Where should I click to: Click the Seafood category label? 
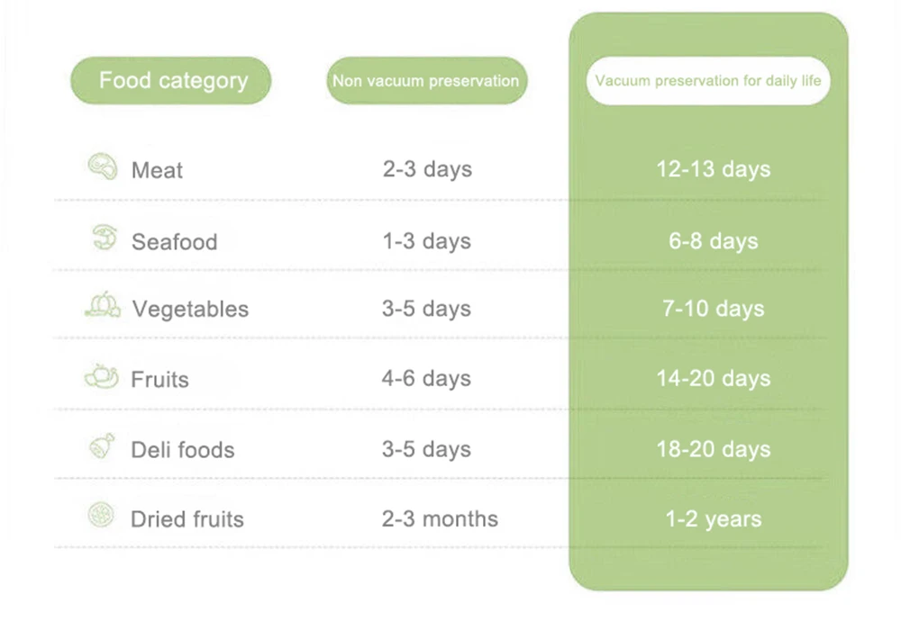175,241
